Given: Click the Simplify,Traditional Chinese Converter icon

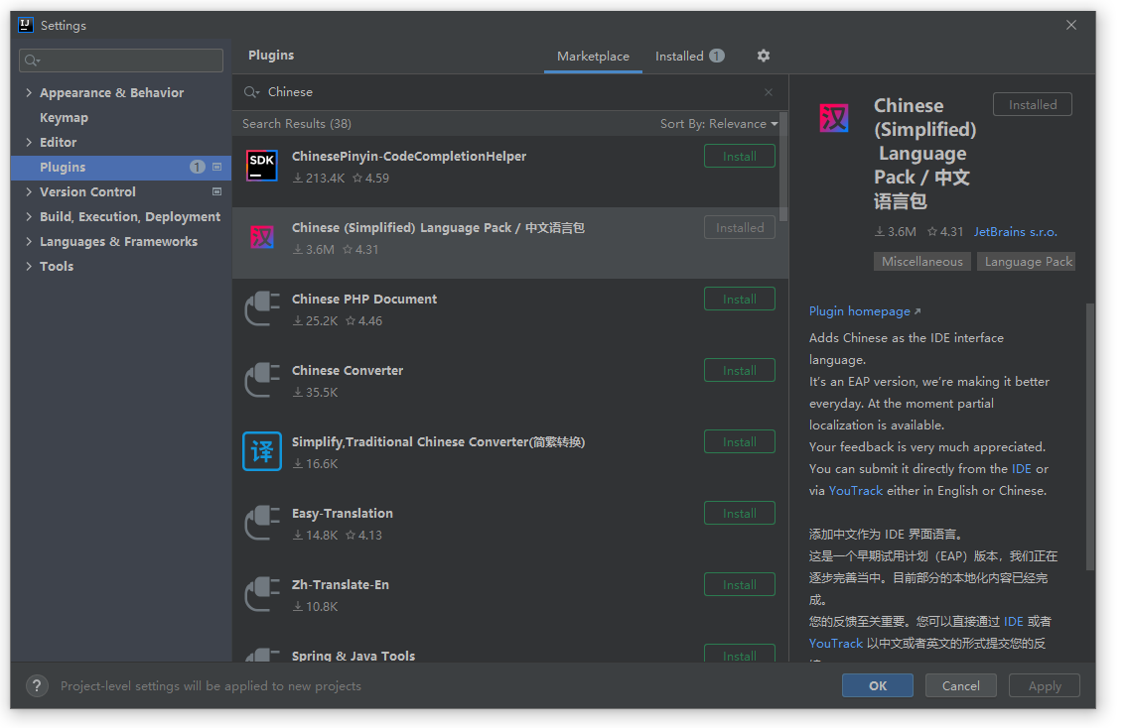Looking at the screenshot, I should point(262,452).
